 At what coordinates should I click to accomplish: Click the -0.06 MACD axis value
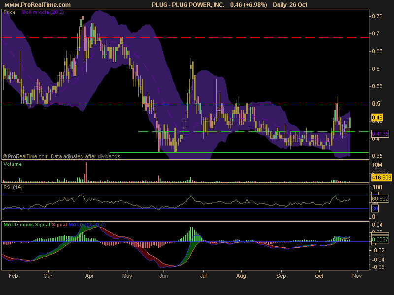(377, 267)
